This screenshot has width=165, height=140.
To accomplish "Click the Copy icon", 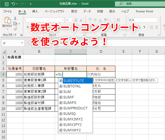I will coord(15,24).
